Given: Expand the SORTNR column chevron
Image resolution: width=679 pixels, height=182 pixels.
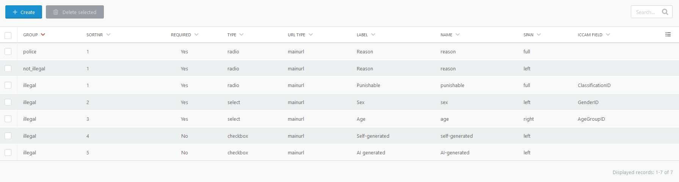Looking at the screenshot, I should (x=108, y=34).
